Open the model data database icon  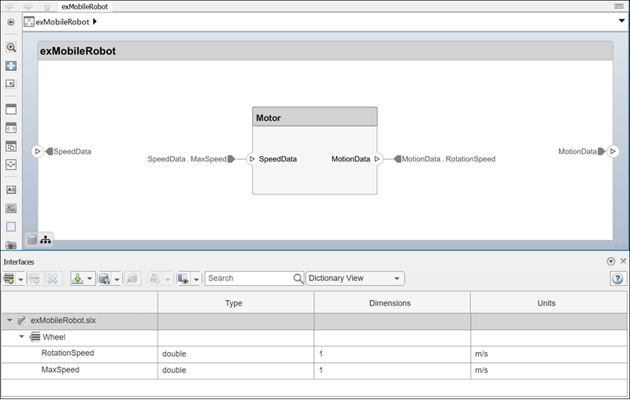[x=32, y=239]
